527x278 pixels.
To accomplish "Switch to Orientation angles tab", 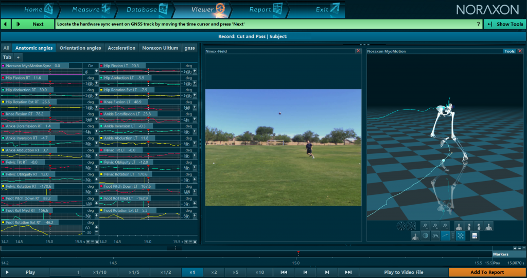I will (x=80, y=48).
